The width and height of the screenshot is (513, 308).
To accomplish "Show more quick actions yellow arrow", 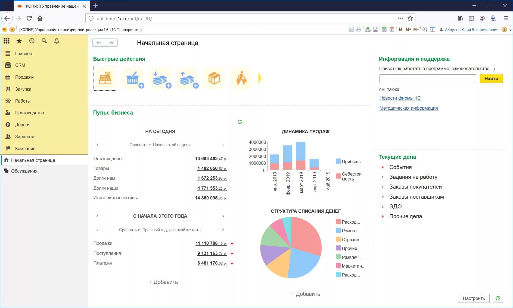I will coord(260,78).
